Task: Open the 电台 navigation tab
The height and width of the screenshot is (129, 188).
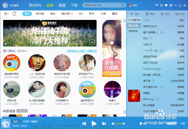Action: (x=53, y=14)
